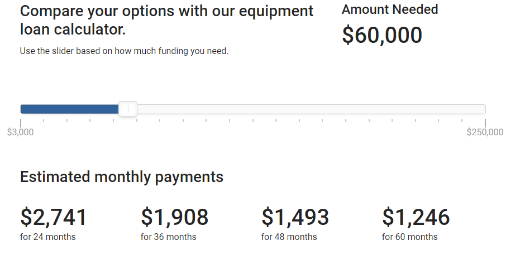Screen dimensions: 520x260
Task: Click the "Amount Needed" label
Action: pos(390,9)
